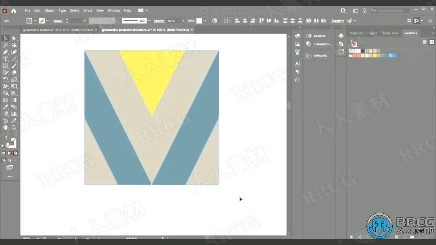436x245 pixels.
Task: Select the Gradient tool in toolbar
Action: click(x=14, y=100)
